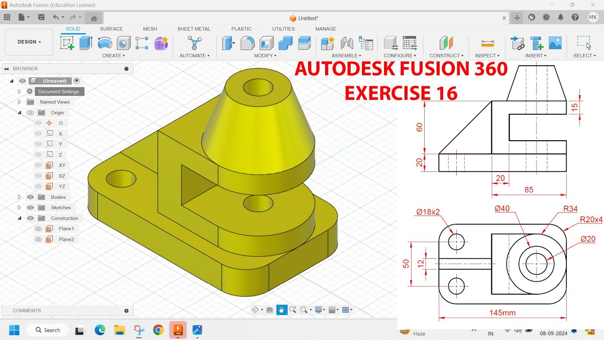Select the Measure tool
This screenshot has height=340, width=604.
click(487, 43)
